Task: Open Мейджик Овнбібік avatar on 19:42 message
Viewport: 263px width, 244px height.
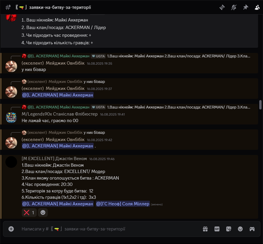Action: click(x=11, y=143)
